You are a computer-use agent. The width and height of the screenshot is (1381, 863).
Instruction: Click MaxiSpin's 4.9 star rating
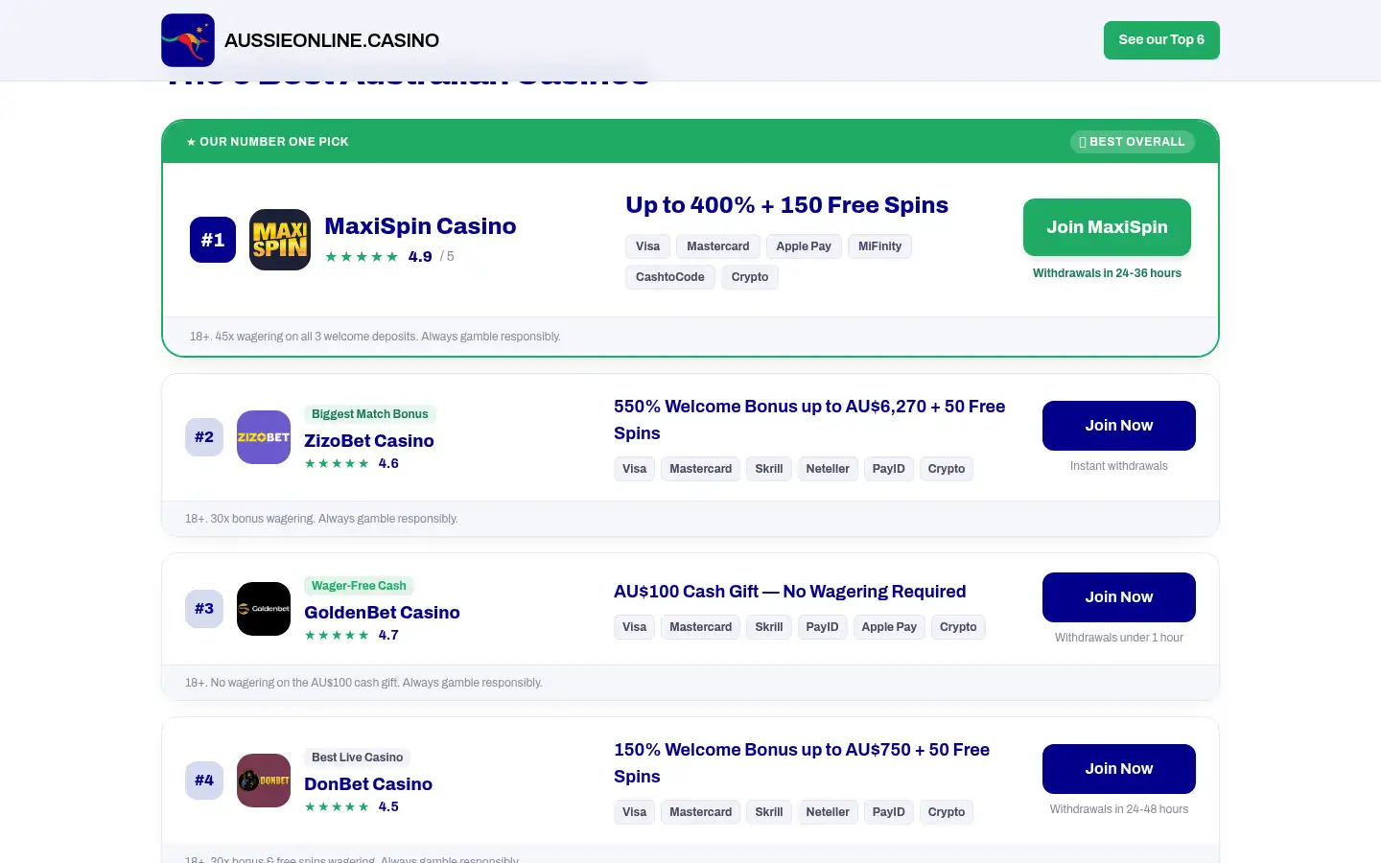point(389,257)
